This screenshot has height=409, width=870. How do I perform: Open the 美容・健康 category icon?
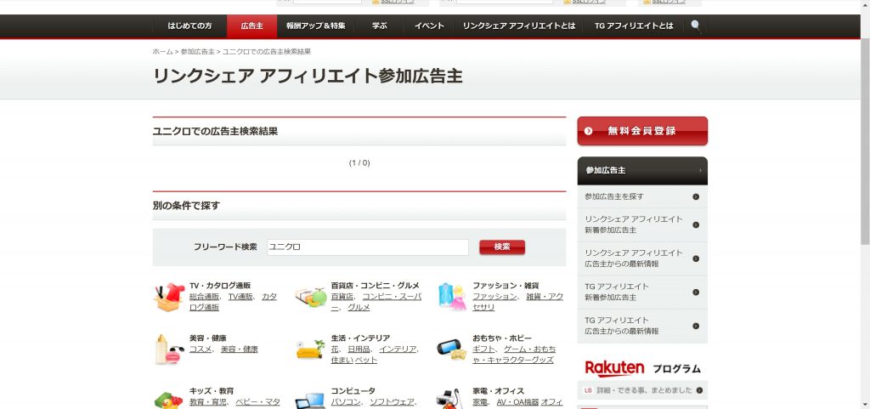pyautogui.click(x=169, y=350)
